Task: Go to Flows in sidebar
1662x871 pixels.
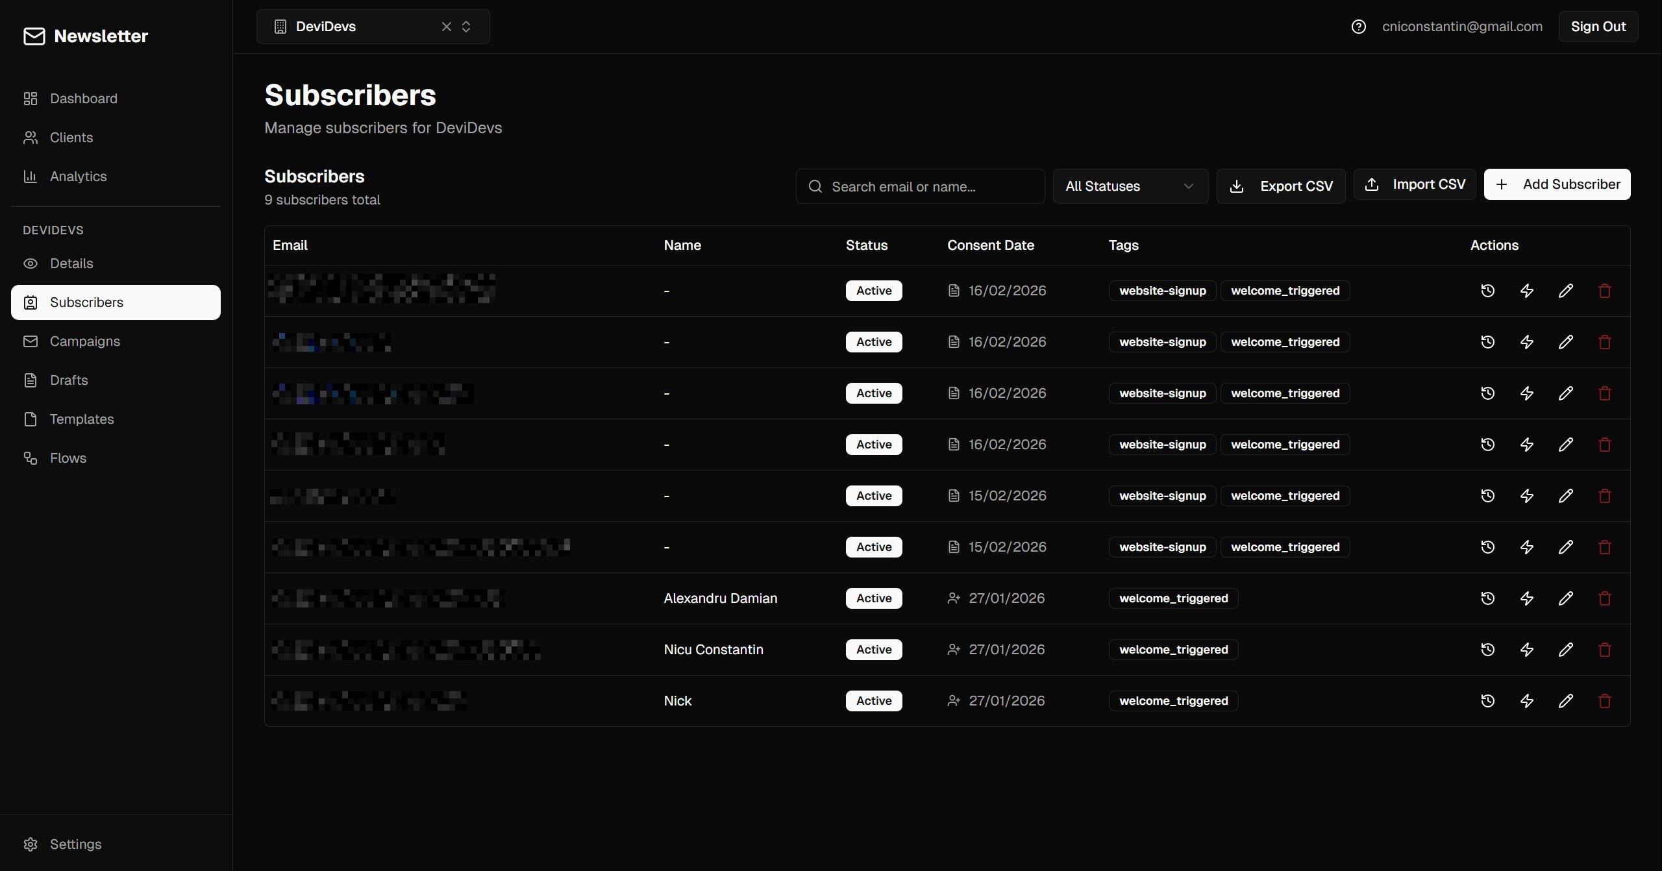Action: pyautogui.click(x=68, y=458)
